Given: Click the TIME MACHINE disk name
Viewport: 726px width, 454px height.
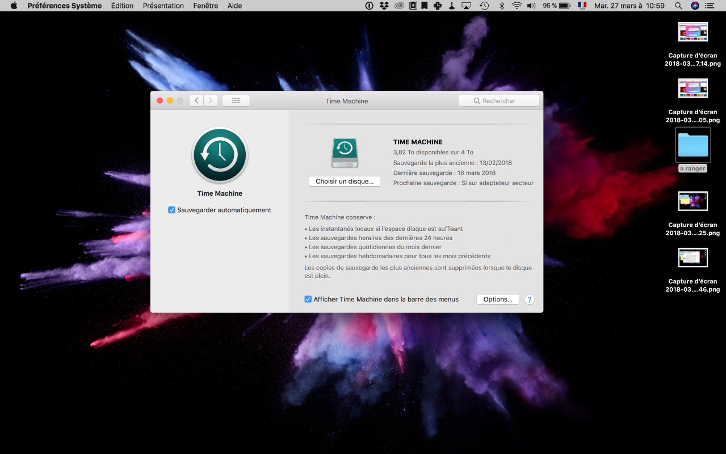Looking at the screenshot, I should click(x=418, y=142).
